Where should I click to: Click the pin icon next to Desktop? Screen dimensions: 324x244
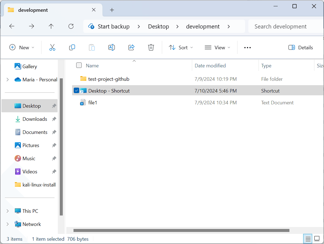pos(54,106)
